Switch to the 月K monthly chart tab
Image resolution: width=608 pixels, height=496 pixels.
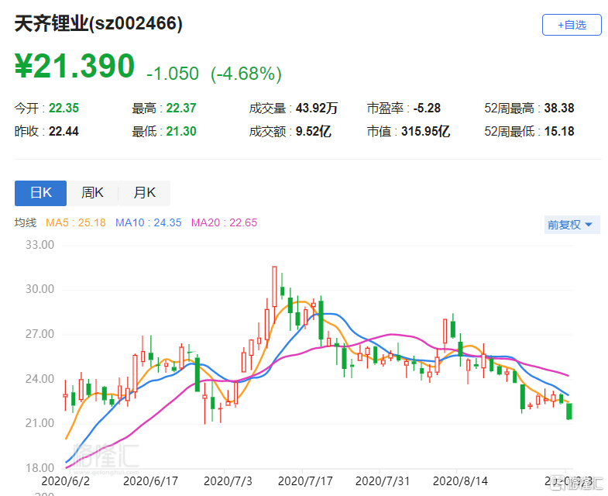tap(144, 193)
